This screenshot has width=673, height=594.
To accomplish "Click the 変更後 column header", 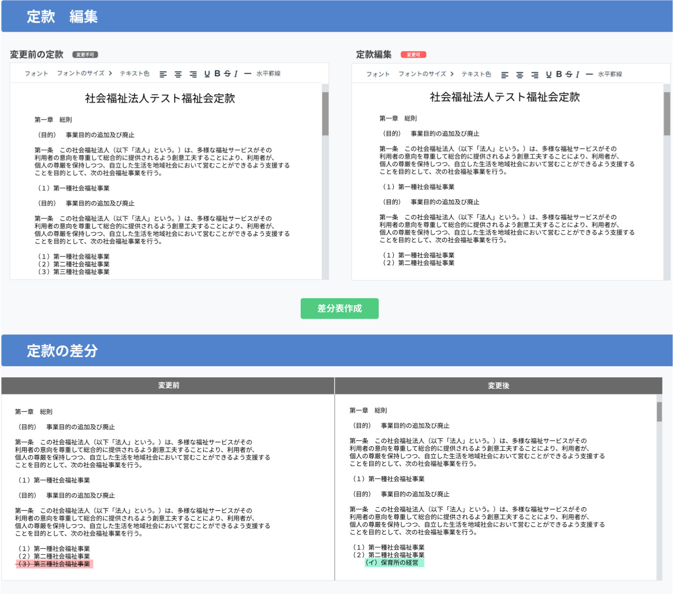I will 498,385.
